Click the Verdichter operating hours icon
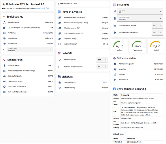The image size is (166, 144). [115, 69]
